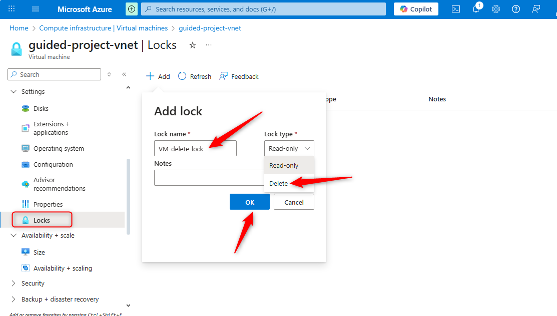Open Extensions + applications in the sidebar
Image resolution: width=557 pixels, height=316 pixels.
(51, 128)
